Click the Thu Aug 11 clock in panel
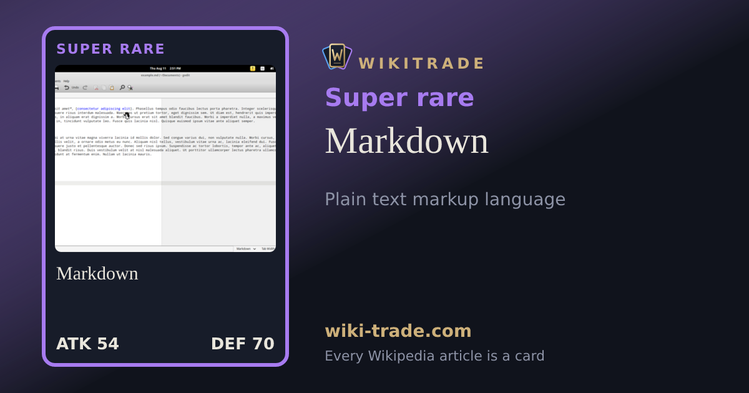749x393 pixels. (165, 69)
